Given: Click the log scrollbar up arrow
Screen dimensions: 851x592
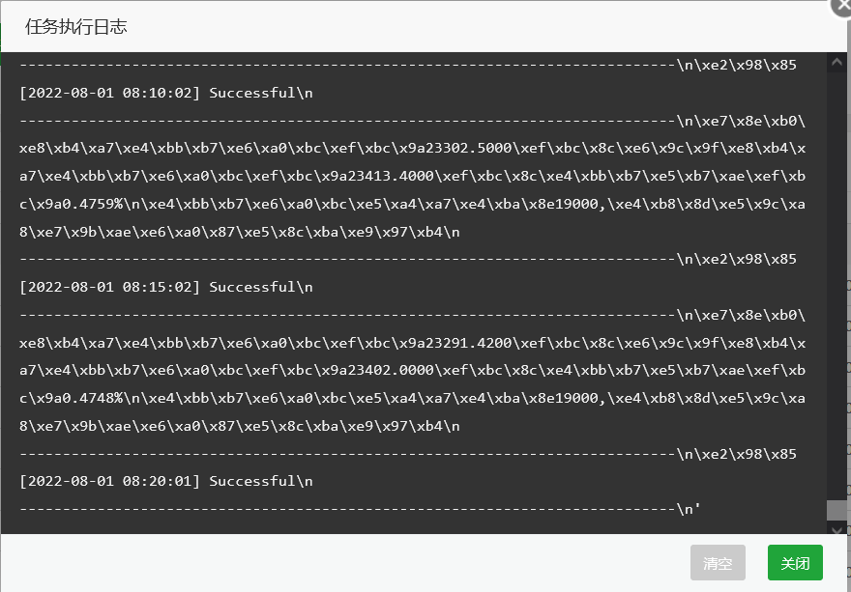Looking at the screenshot, I should pos(836,62).
